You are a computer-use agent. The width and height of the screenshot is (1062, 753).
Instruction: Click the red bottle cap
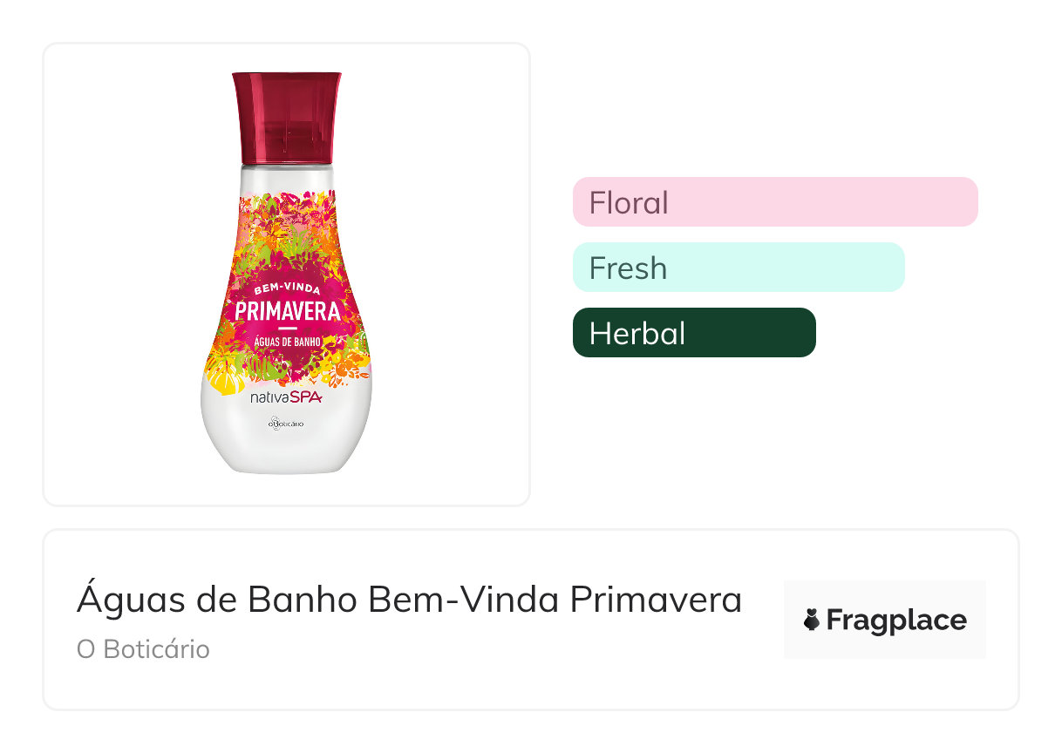click(x=286, y=118)
